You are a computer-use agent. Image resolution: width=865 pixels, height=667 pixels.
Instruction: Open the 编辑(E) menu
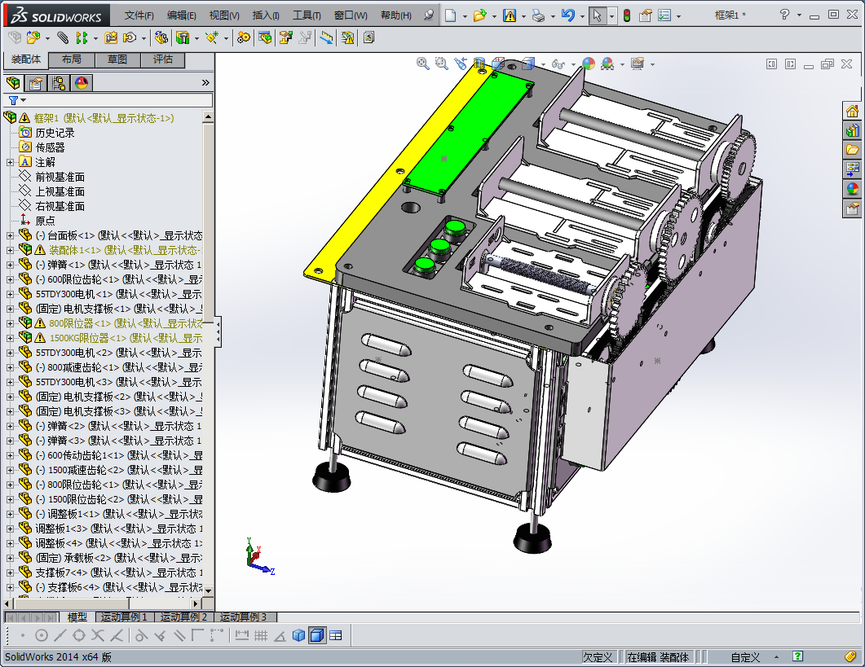(182, 15)
